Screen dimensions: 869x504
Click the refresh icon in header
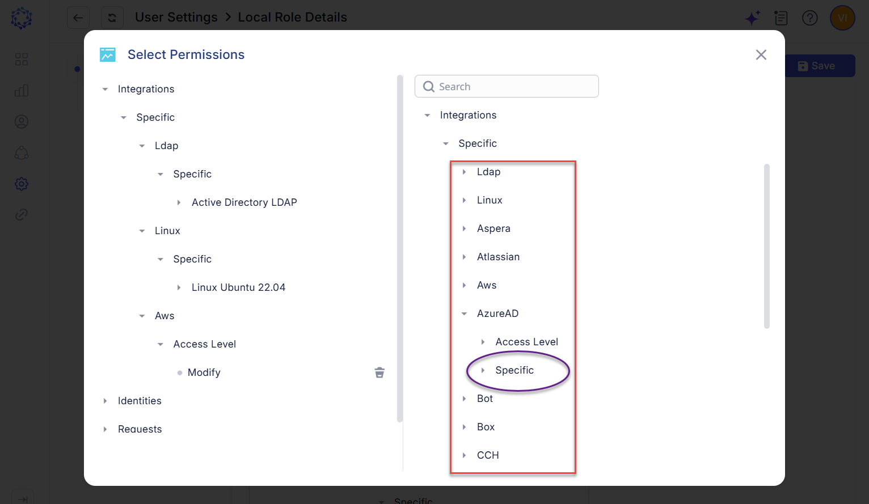(112, 18)
